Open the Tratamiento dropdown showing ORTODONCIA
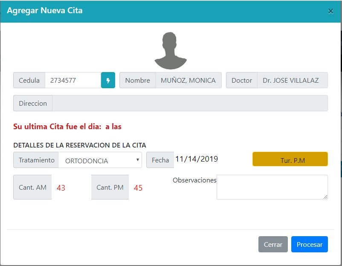Viewport: 342px width, 266px height. click(100, 161)
